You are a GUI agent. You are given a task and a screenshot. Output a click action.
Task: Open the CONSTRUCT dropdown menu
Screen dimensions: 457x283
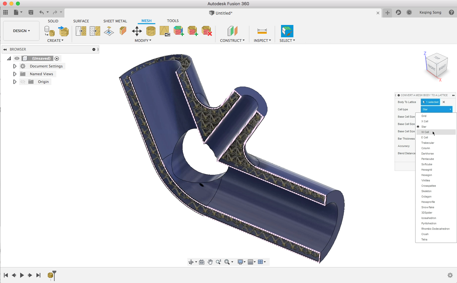click(232, 41)
